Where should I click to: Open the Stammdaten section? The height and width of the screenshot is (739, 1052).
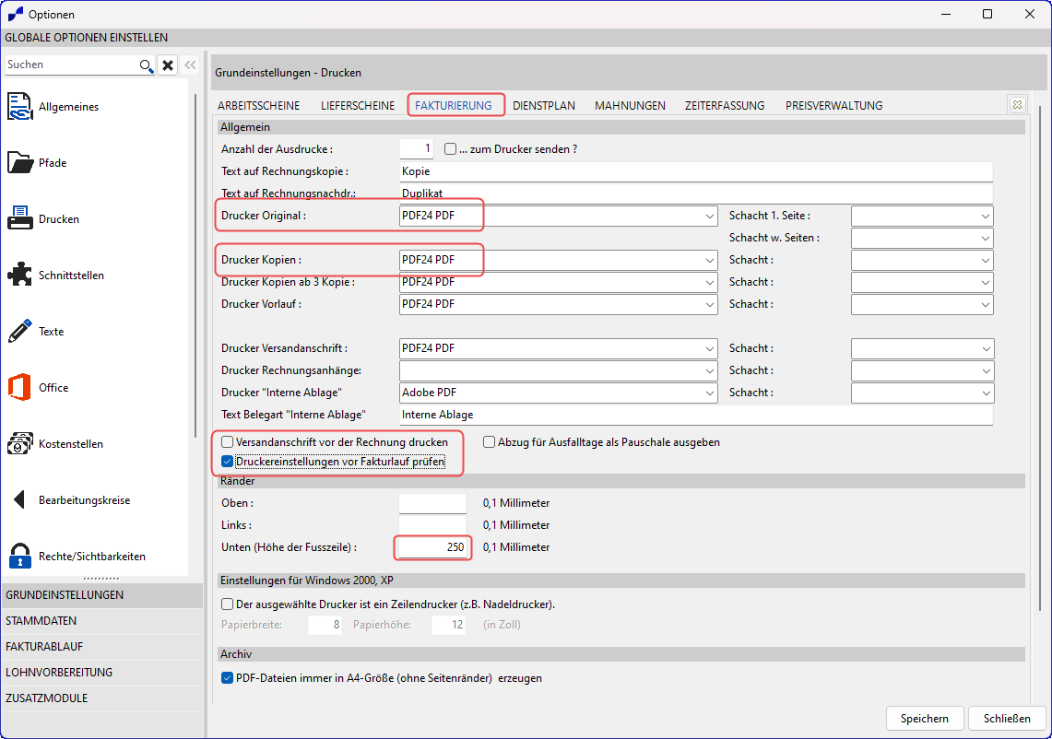coord(102,621)
